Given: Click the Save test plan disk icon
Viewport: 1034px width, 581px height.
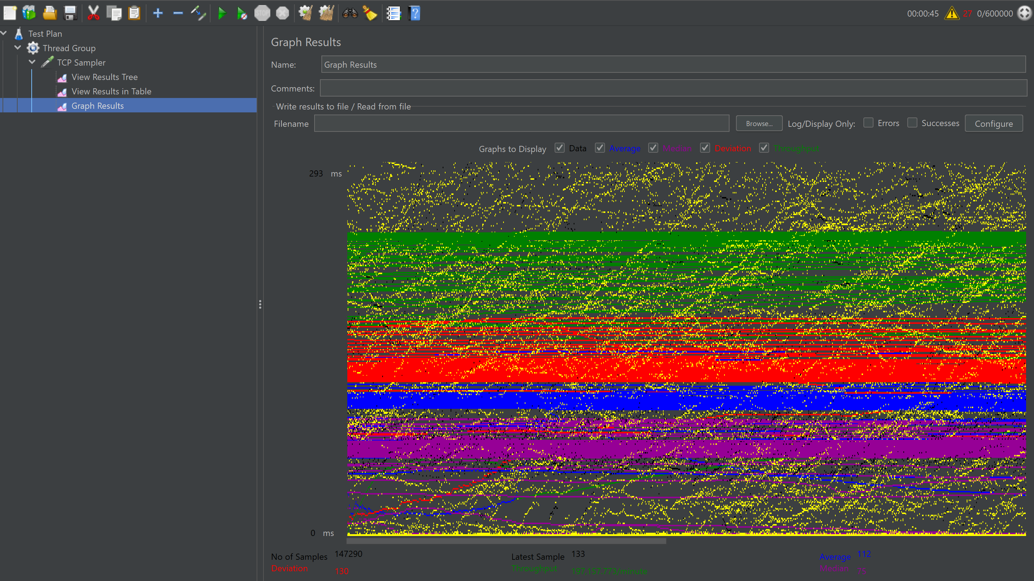Looking at the screenshot, I should point(70,13).
